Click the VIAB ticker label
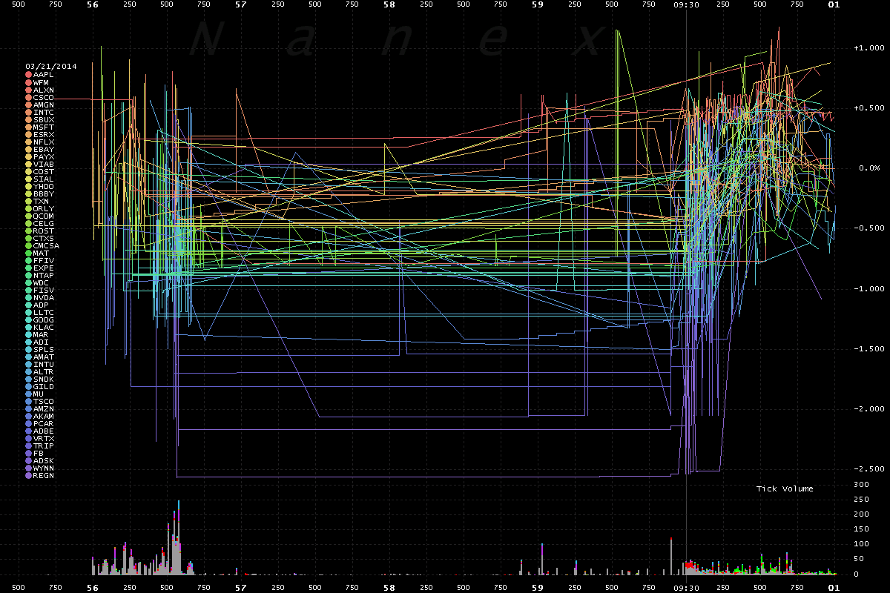Viewport: 890px width, 593px height. tap(44, 164)
